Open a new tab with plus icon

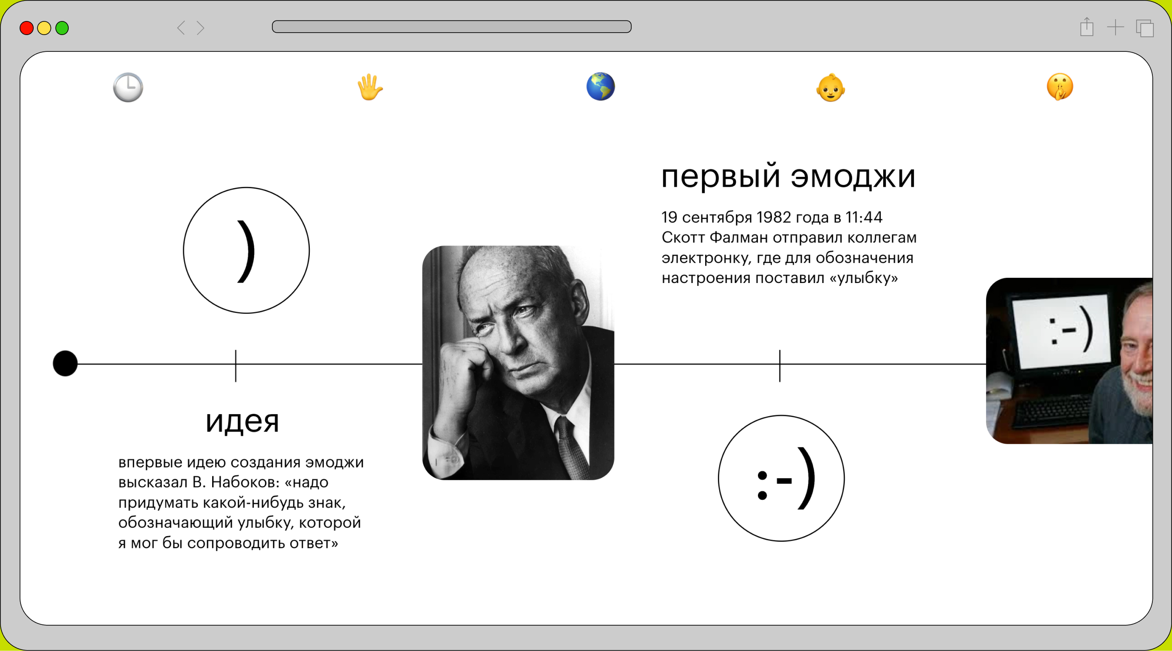1115,27
